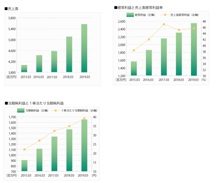
Task: Click 2018.03 x-axis label under 経常利益 chart
Action: [x=179, y=80]
